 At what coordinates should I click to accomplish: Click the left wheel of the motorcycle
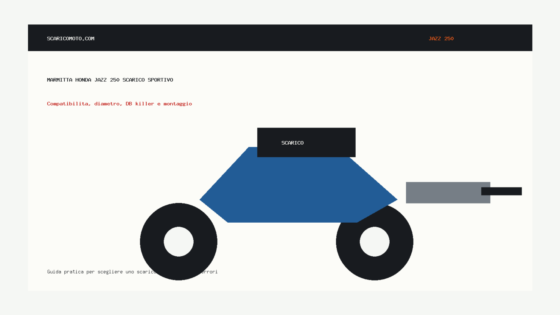click(178, 241)
